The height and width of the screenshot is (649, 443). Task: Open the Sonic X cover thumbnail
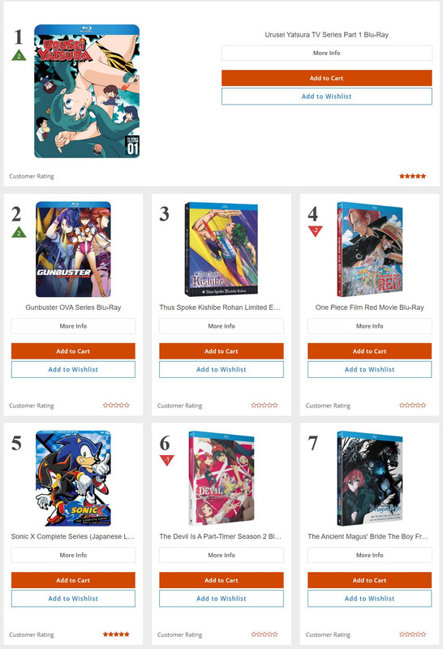[73, 478]
